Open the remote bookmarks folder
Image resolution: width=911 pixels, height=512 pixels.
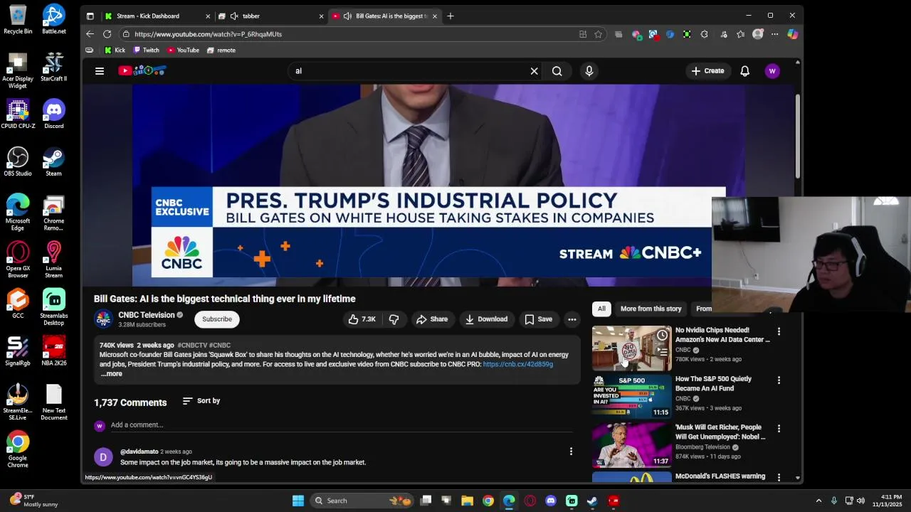221,50
